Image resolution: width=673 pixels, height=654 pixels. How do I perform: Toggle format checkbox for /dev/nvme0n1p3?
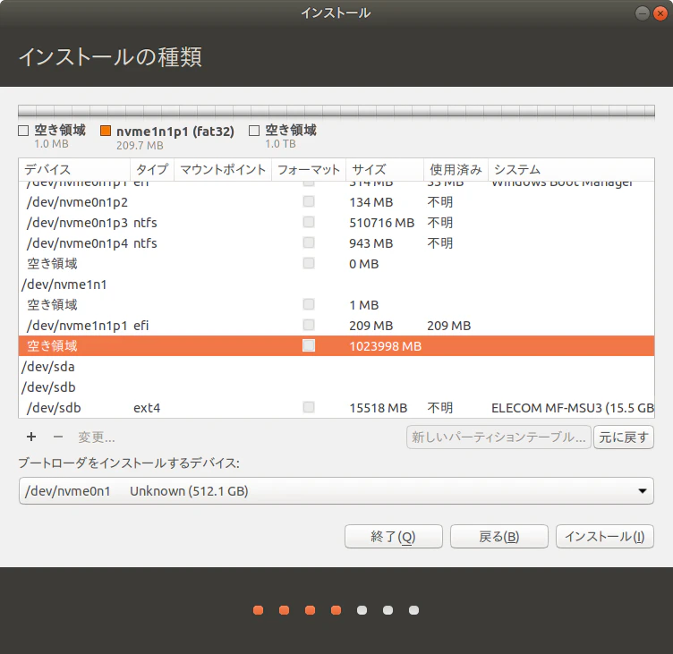(309, 222)
